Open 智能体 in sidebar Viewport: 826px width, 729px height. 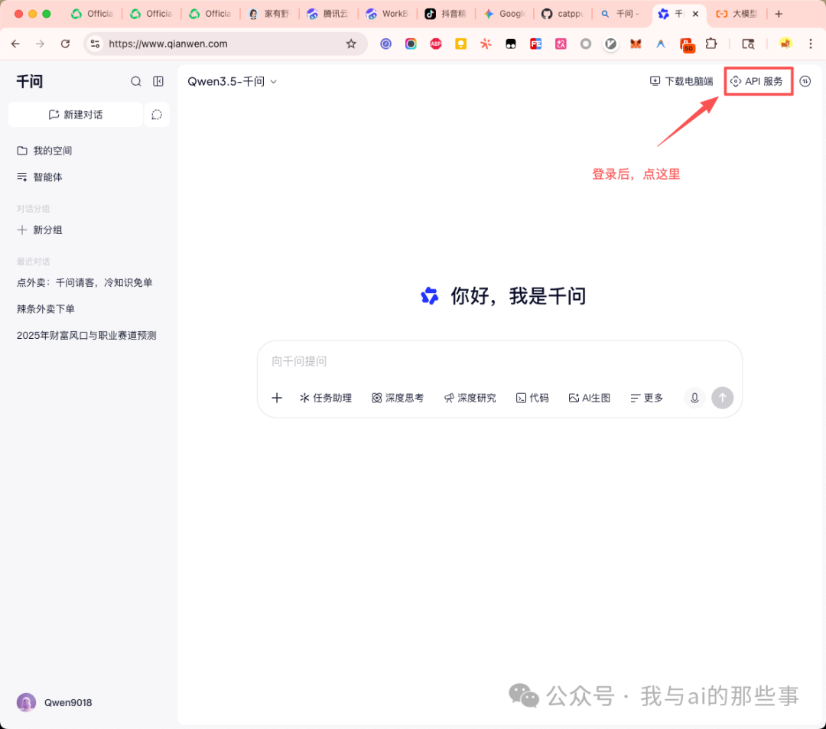40,177
